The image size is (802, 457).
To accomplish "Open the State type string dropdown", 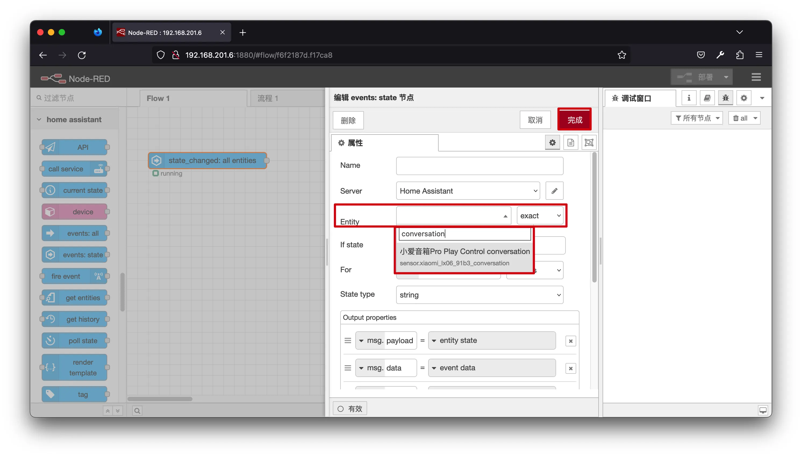I will (x=480, y=295).
